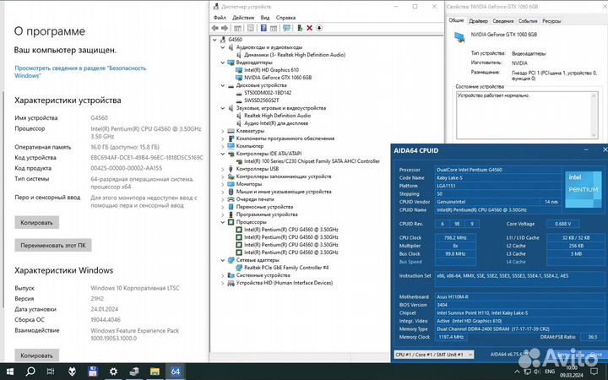Open the notification center tray icon
Screen dimensions: 608x380
click(594, 372)
